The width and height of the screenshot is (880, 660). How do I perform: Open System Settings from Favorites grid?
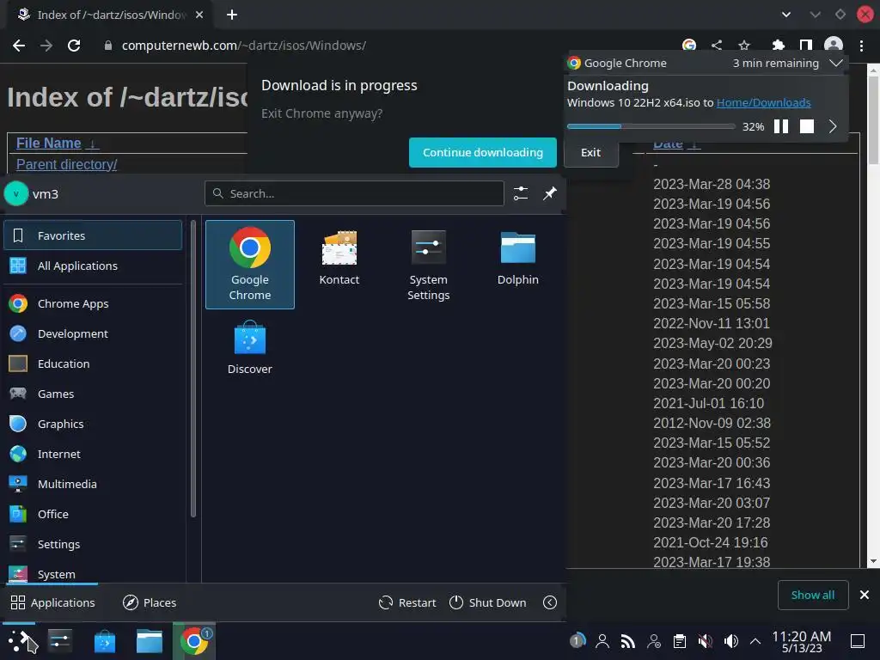click(428, 265)
